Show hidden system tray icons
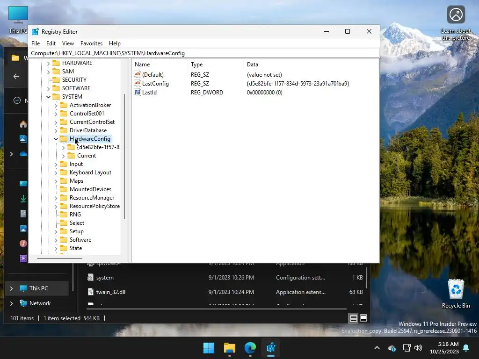Image resolution: width=479 pixels, height=359 pixels. [377, 348]
